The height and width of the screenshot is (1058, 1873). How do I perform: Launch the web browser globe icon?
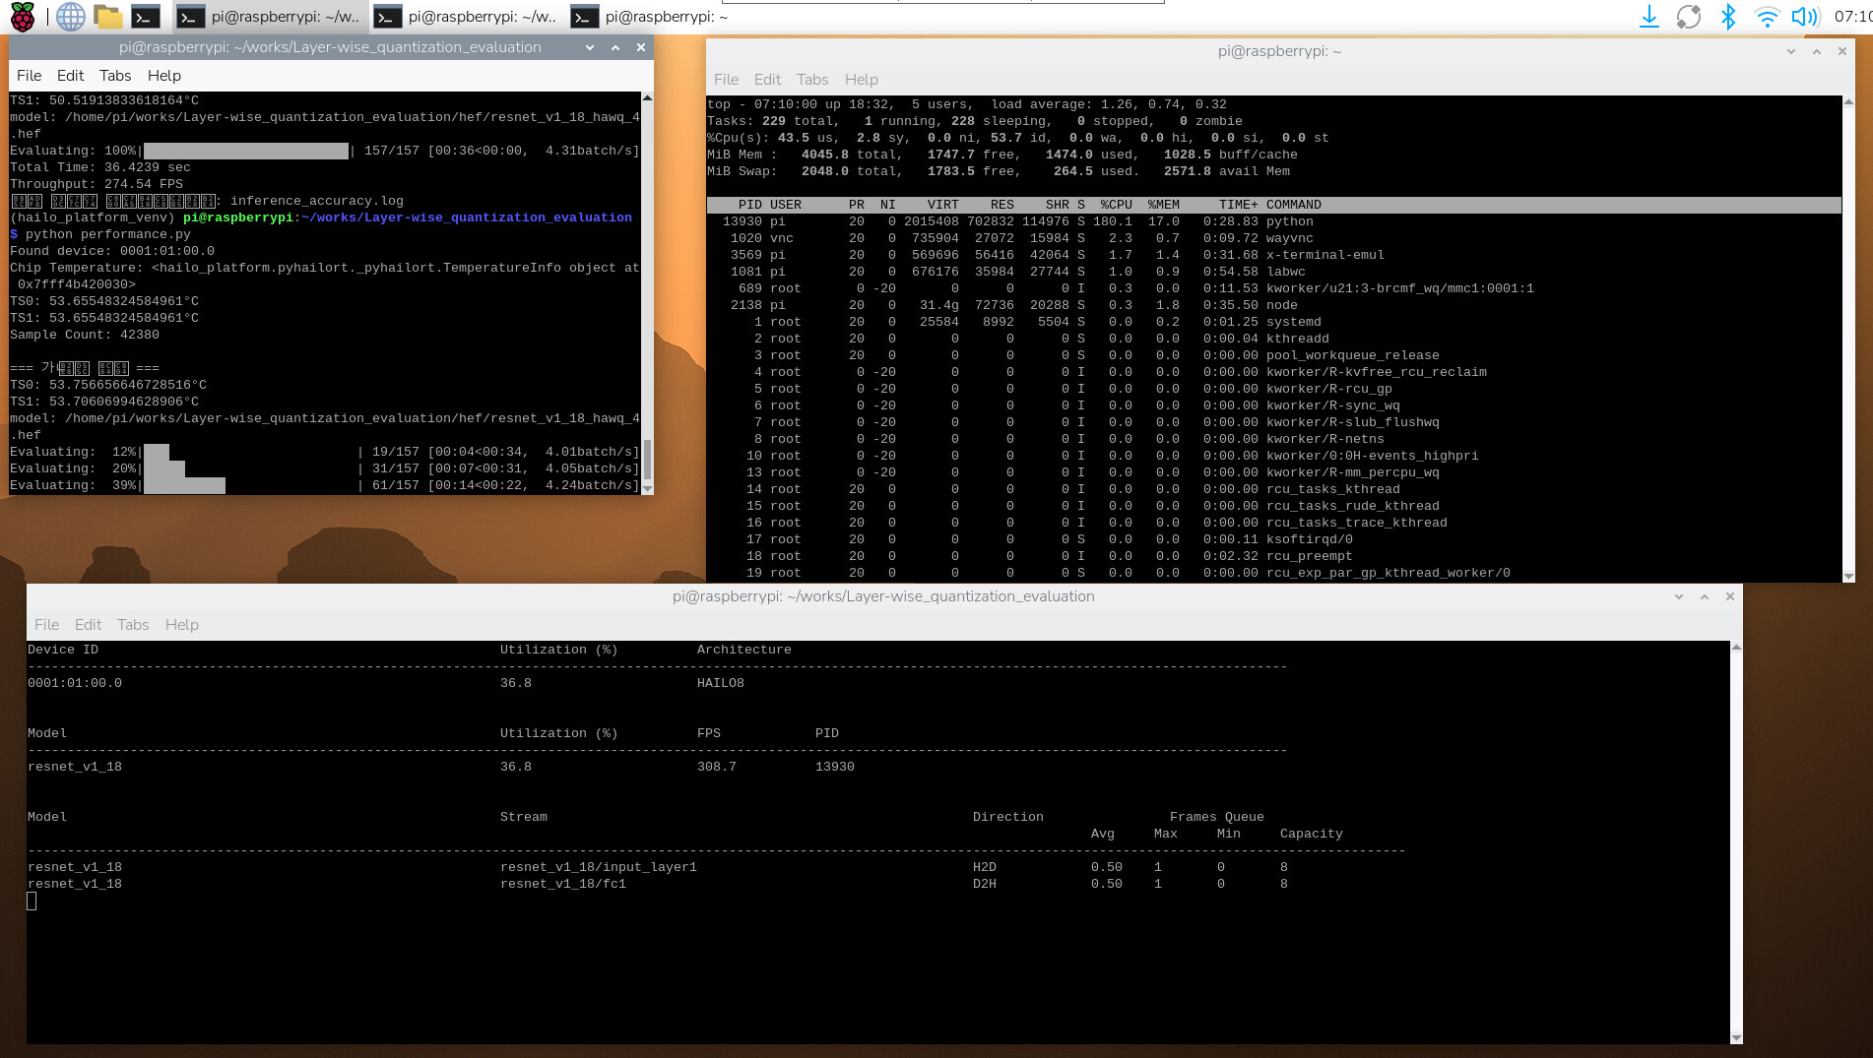coord(70,17)
